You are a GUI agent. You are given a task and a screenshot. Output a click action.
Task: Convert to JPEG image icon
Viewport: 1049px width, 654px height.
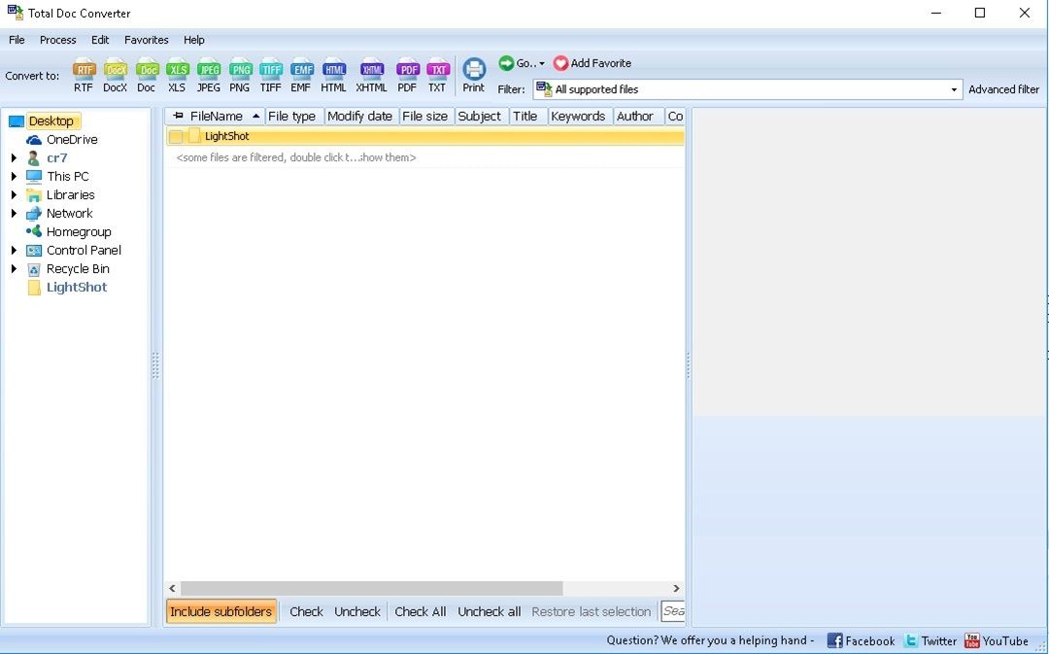[209, 75]
